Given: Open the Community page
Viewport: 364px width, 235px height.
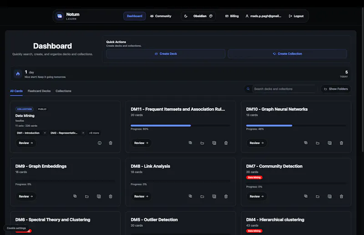Looking at the screenshot, I should [x=161, y=16].
